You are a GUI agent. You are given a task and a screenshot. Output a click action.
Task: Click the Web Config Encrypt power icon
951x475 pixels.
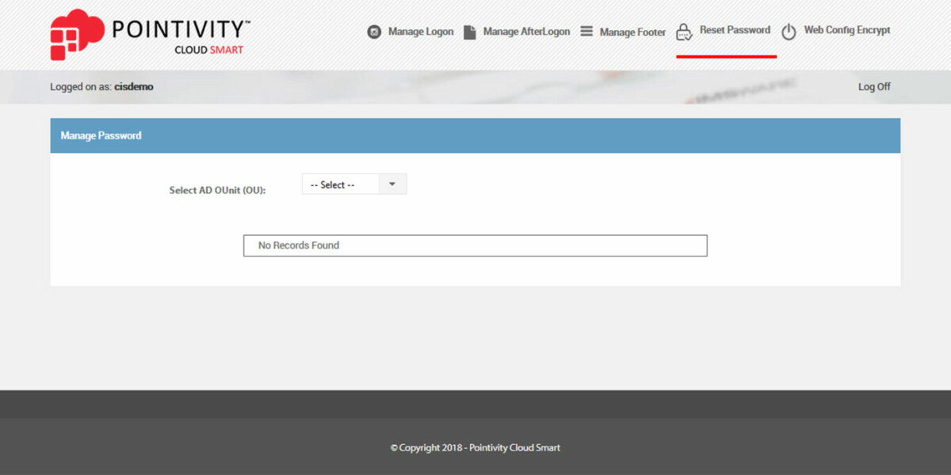point(789,32)
